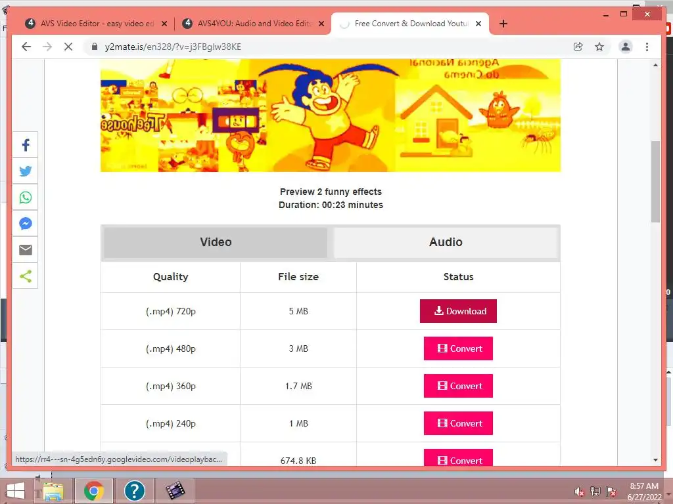Share page on Facebook from sidebar
673x504 pixels.
pos(26,145)
